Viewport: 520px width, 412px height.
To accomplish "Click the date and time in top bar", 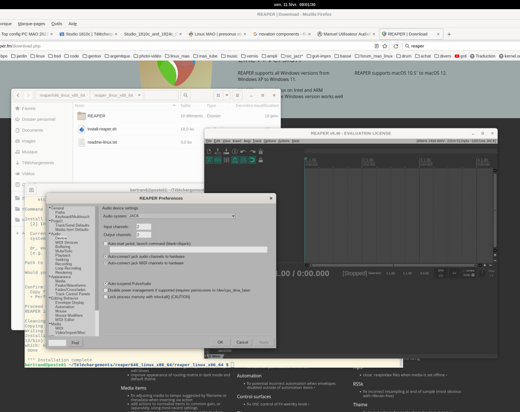I will pos(295,5).
